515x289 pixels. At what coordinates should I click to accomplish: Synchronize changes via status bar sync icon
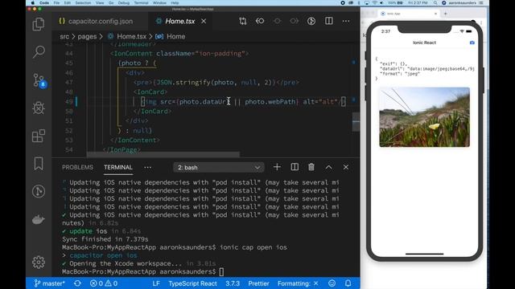tap(77, 283)
